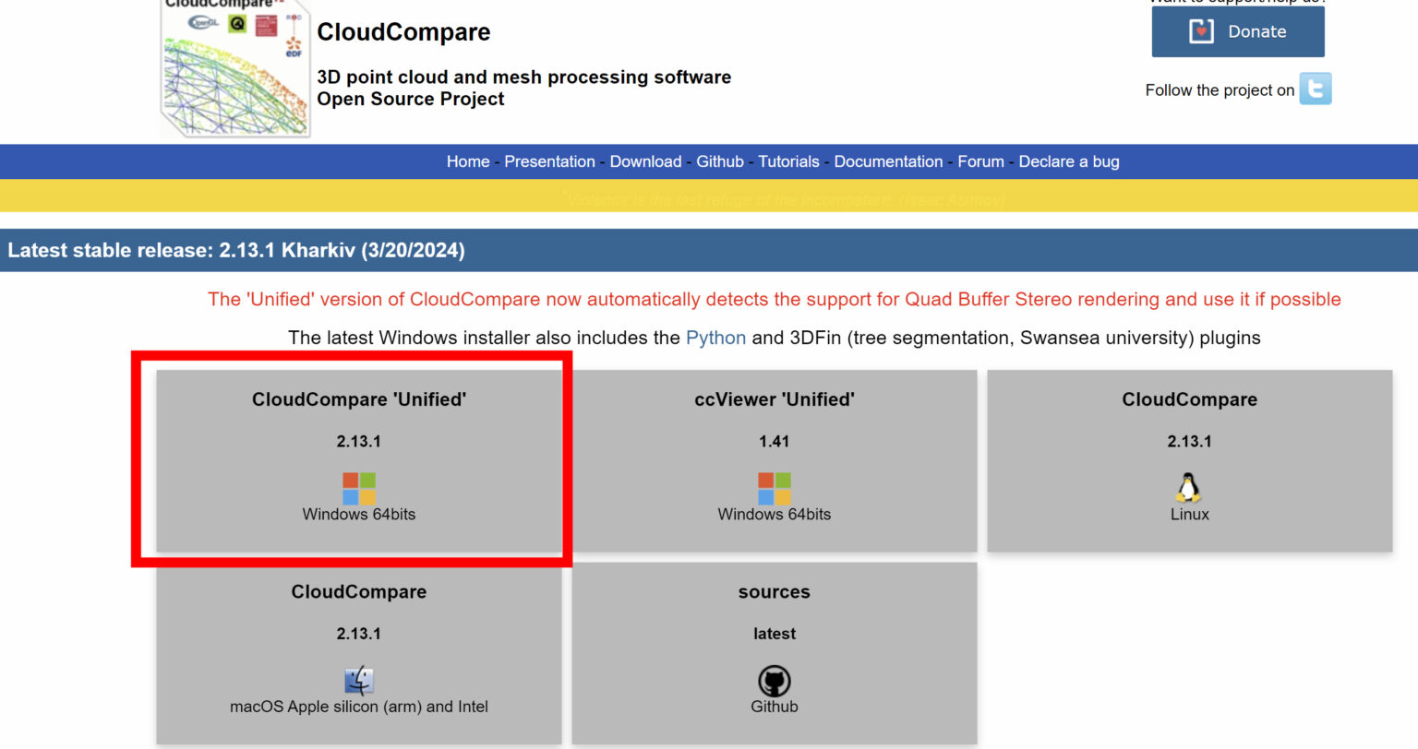Viewport: 1418px width, 749px height.
Task: Open the Download menu item
Action: point(645,161)
